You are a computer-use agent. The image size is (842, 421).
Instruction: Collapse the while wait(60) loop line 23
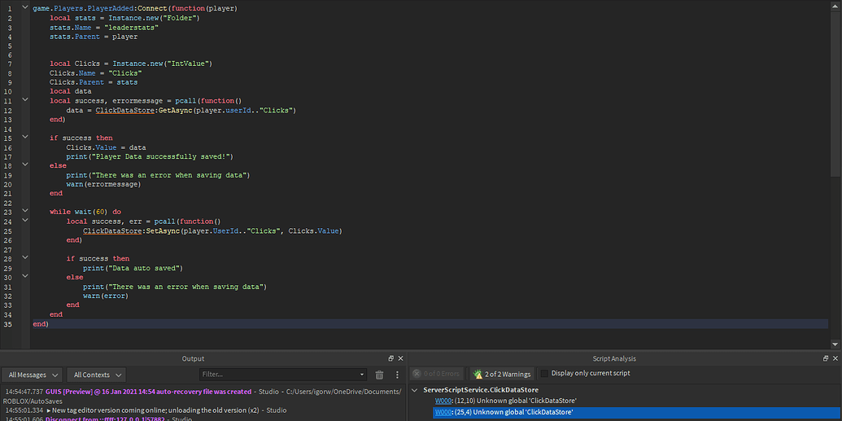tap(24, 212)
